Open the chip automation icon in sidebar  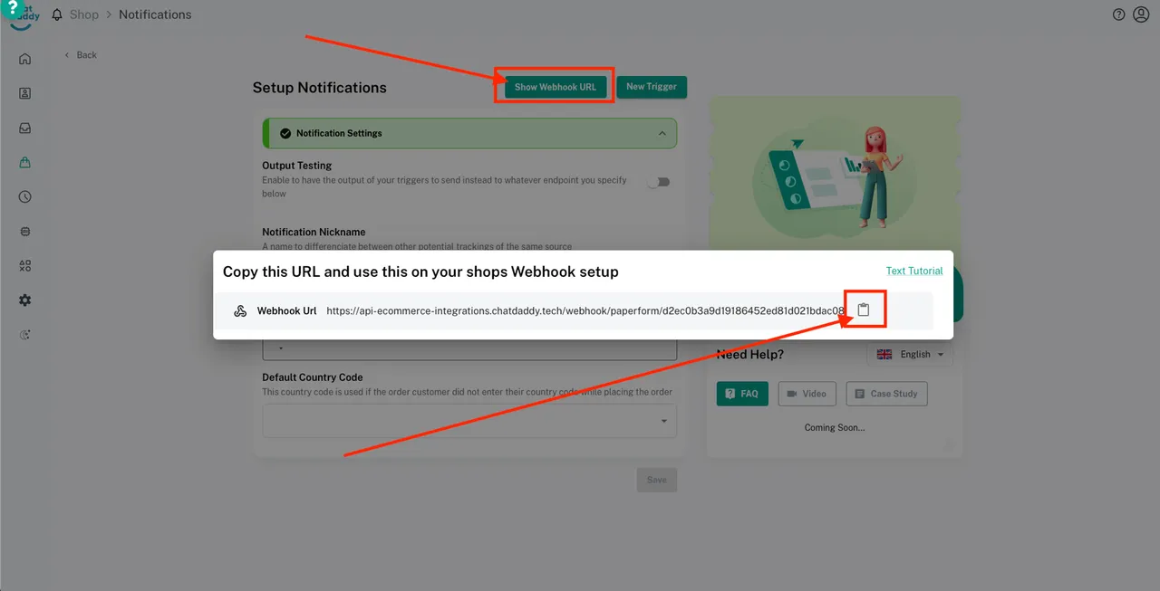25,232
